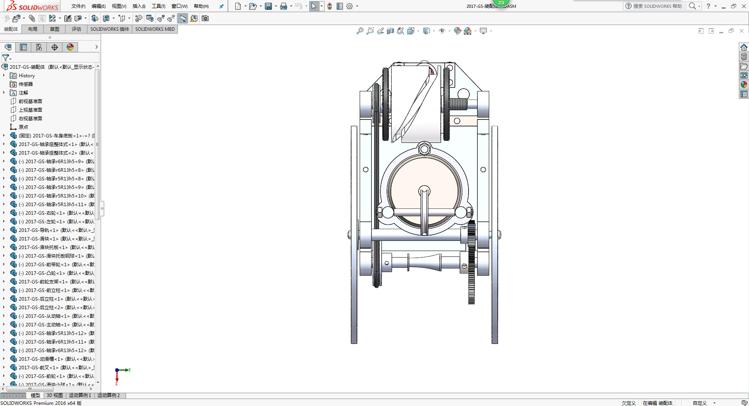Open the Display Style dropdown arrow
The height and width of the screenshot is (406, 749).
pyautogui.click(x=434, y=31)
